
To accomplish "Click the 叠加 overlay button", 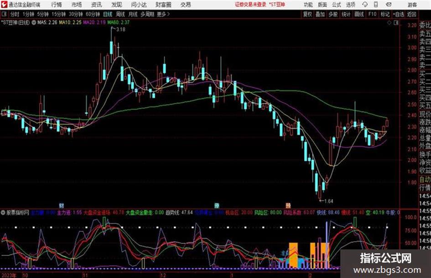I will 320,14.
